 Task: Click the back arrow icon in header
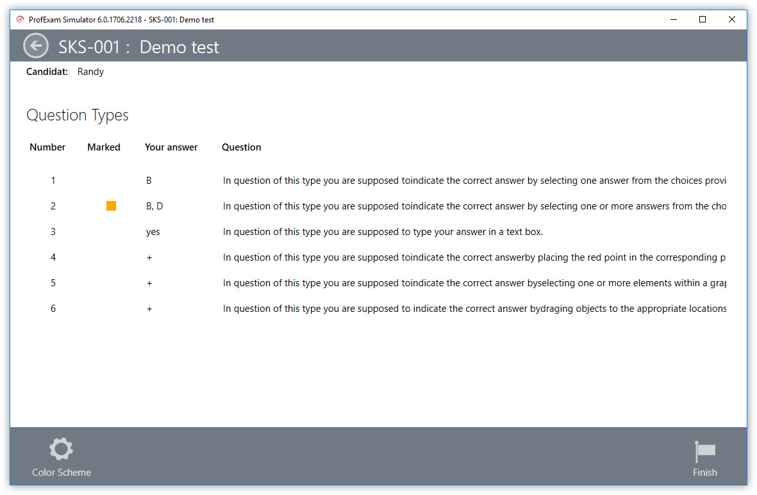point(36,46)
